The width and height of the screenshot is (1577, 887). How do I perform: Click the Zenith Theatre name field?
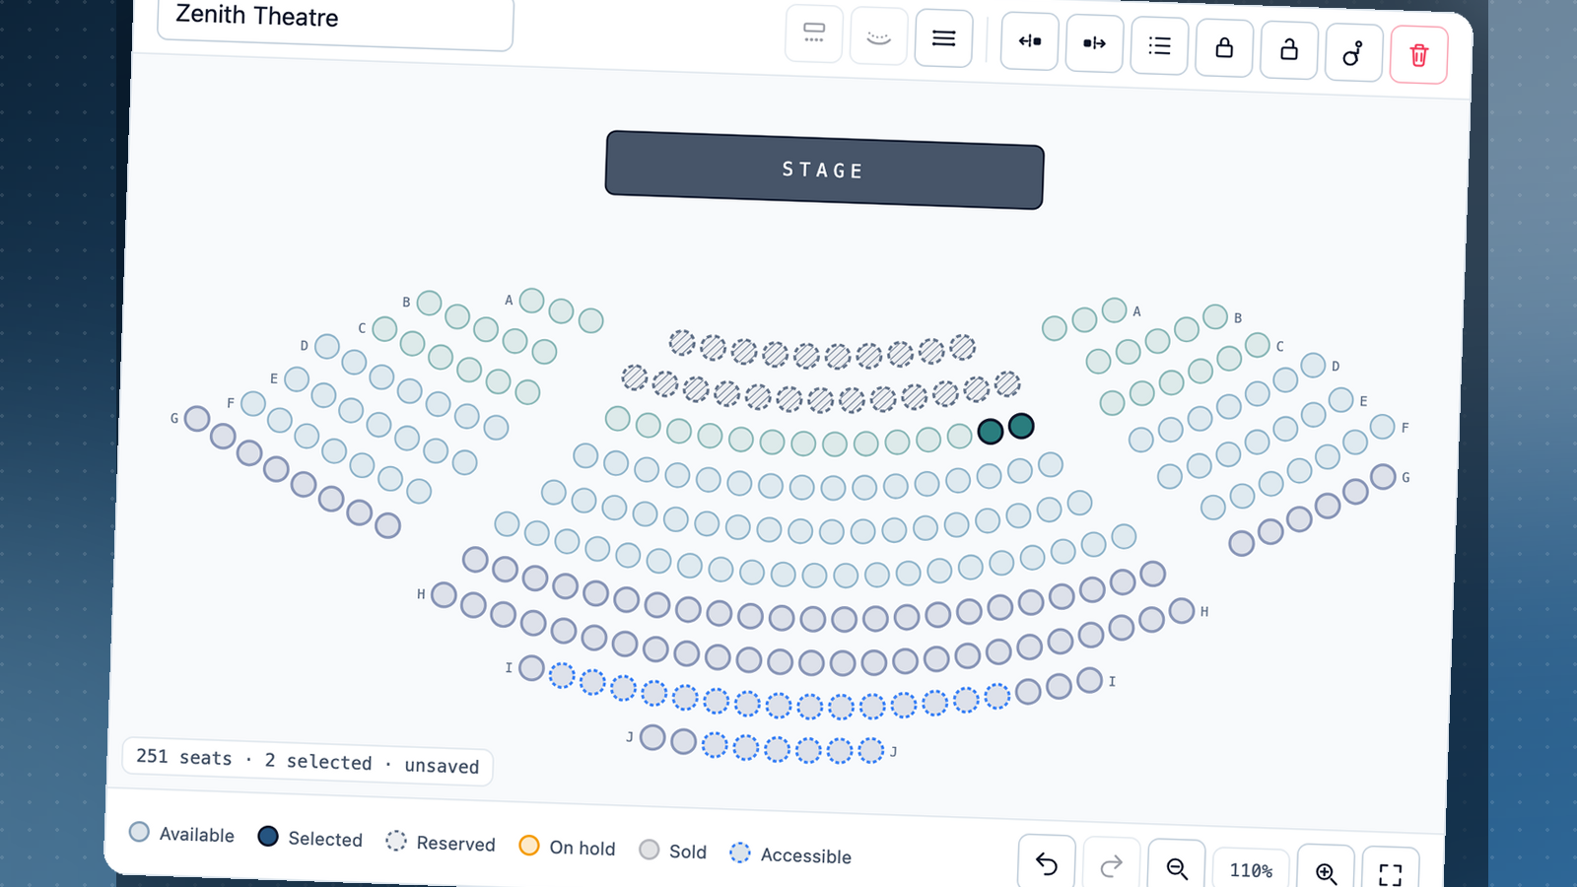[335, 20]
